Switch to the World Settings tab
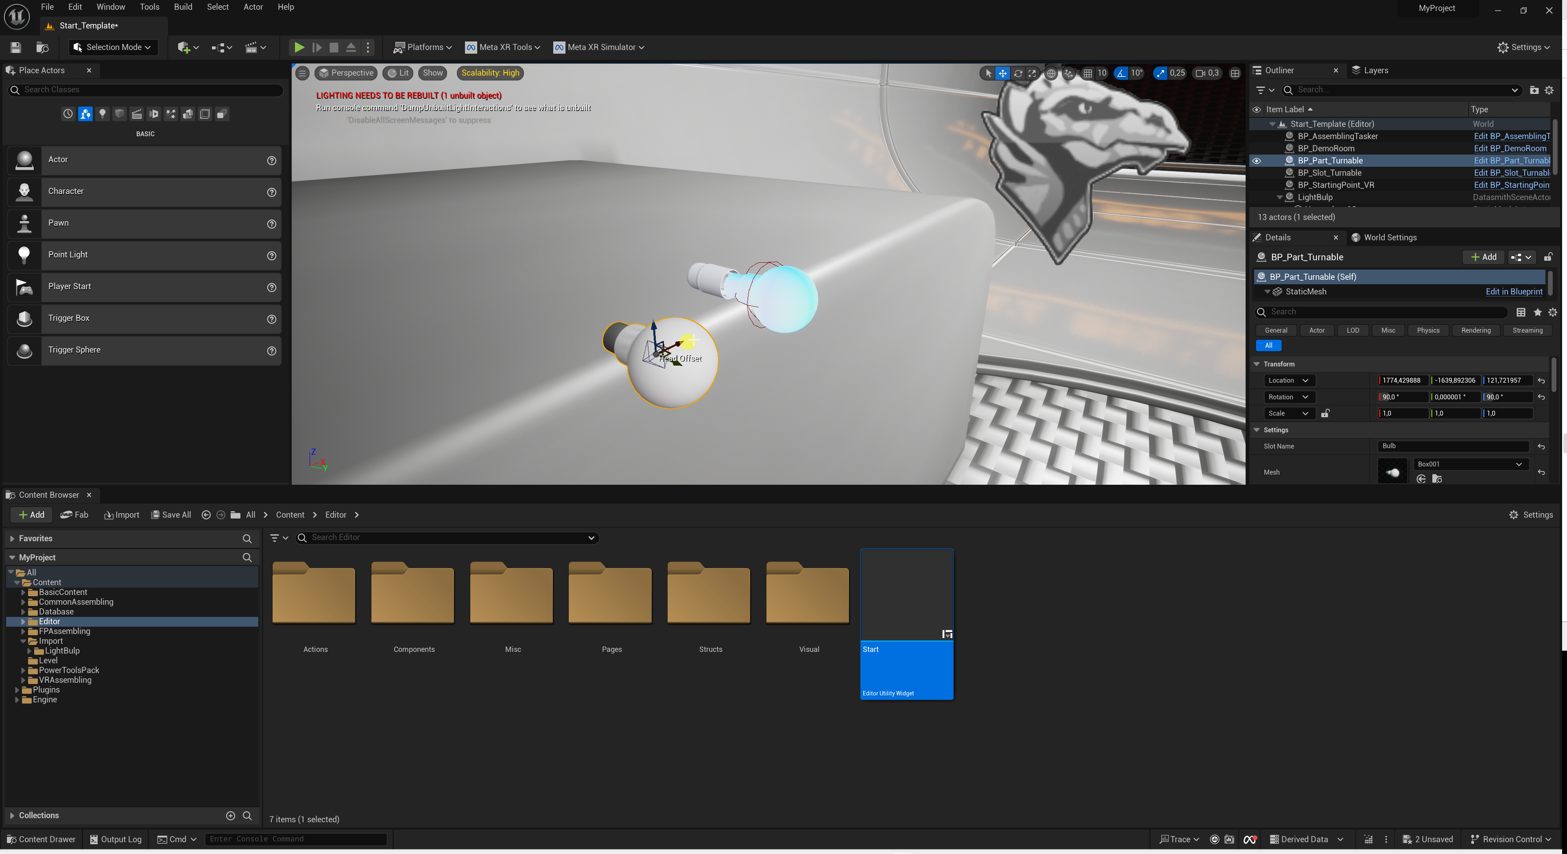 coord(1389,237)
